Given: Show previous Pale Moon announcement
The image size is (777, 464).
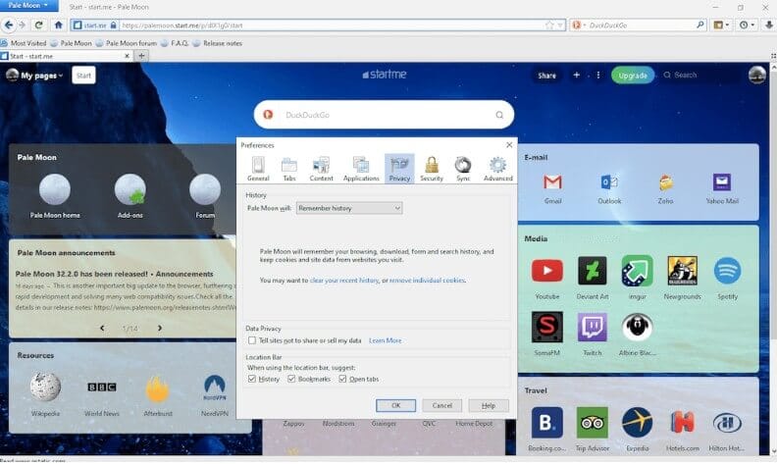Looking at the screenshot, I should pyautogui.click(x=102, y=328).
